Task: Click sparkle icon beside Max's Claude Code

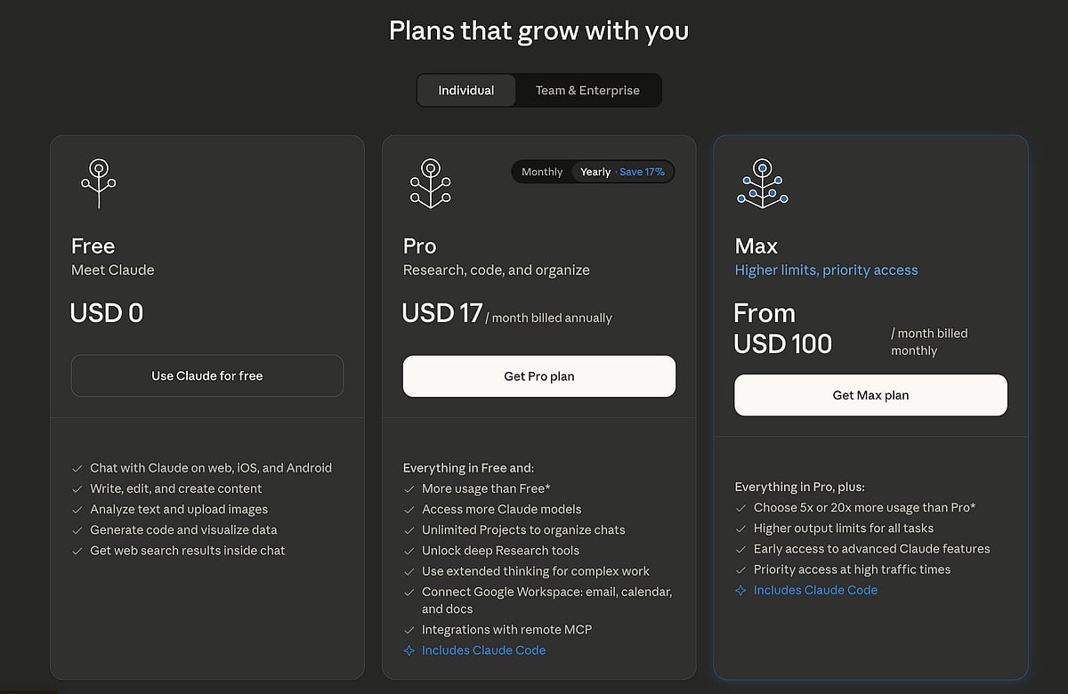Action: [x=741, y=590]
